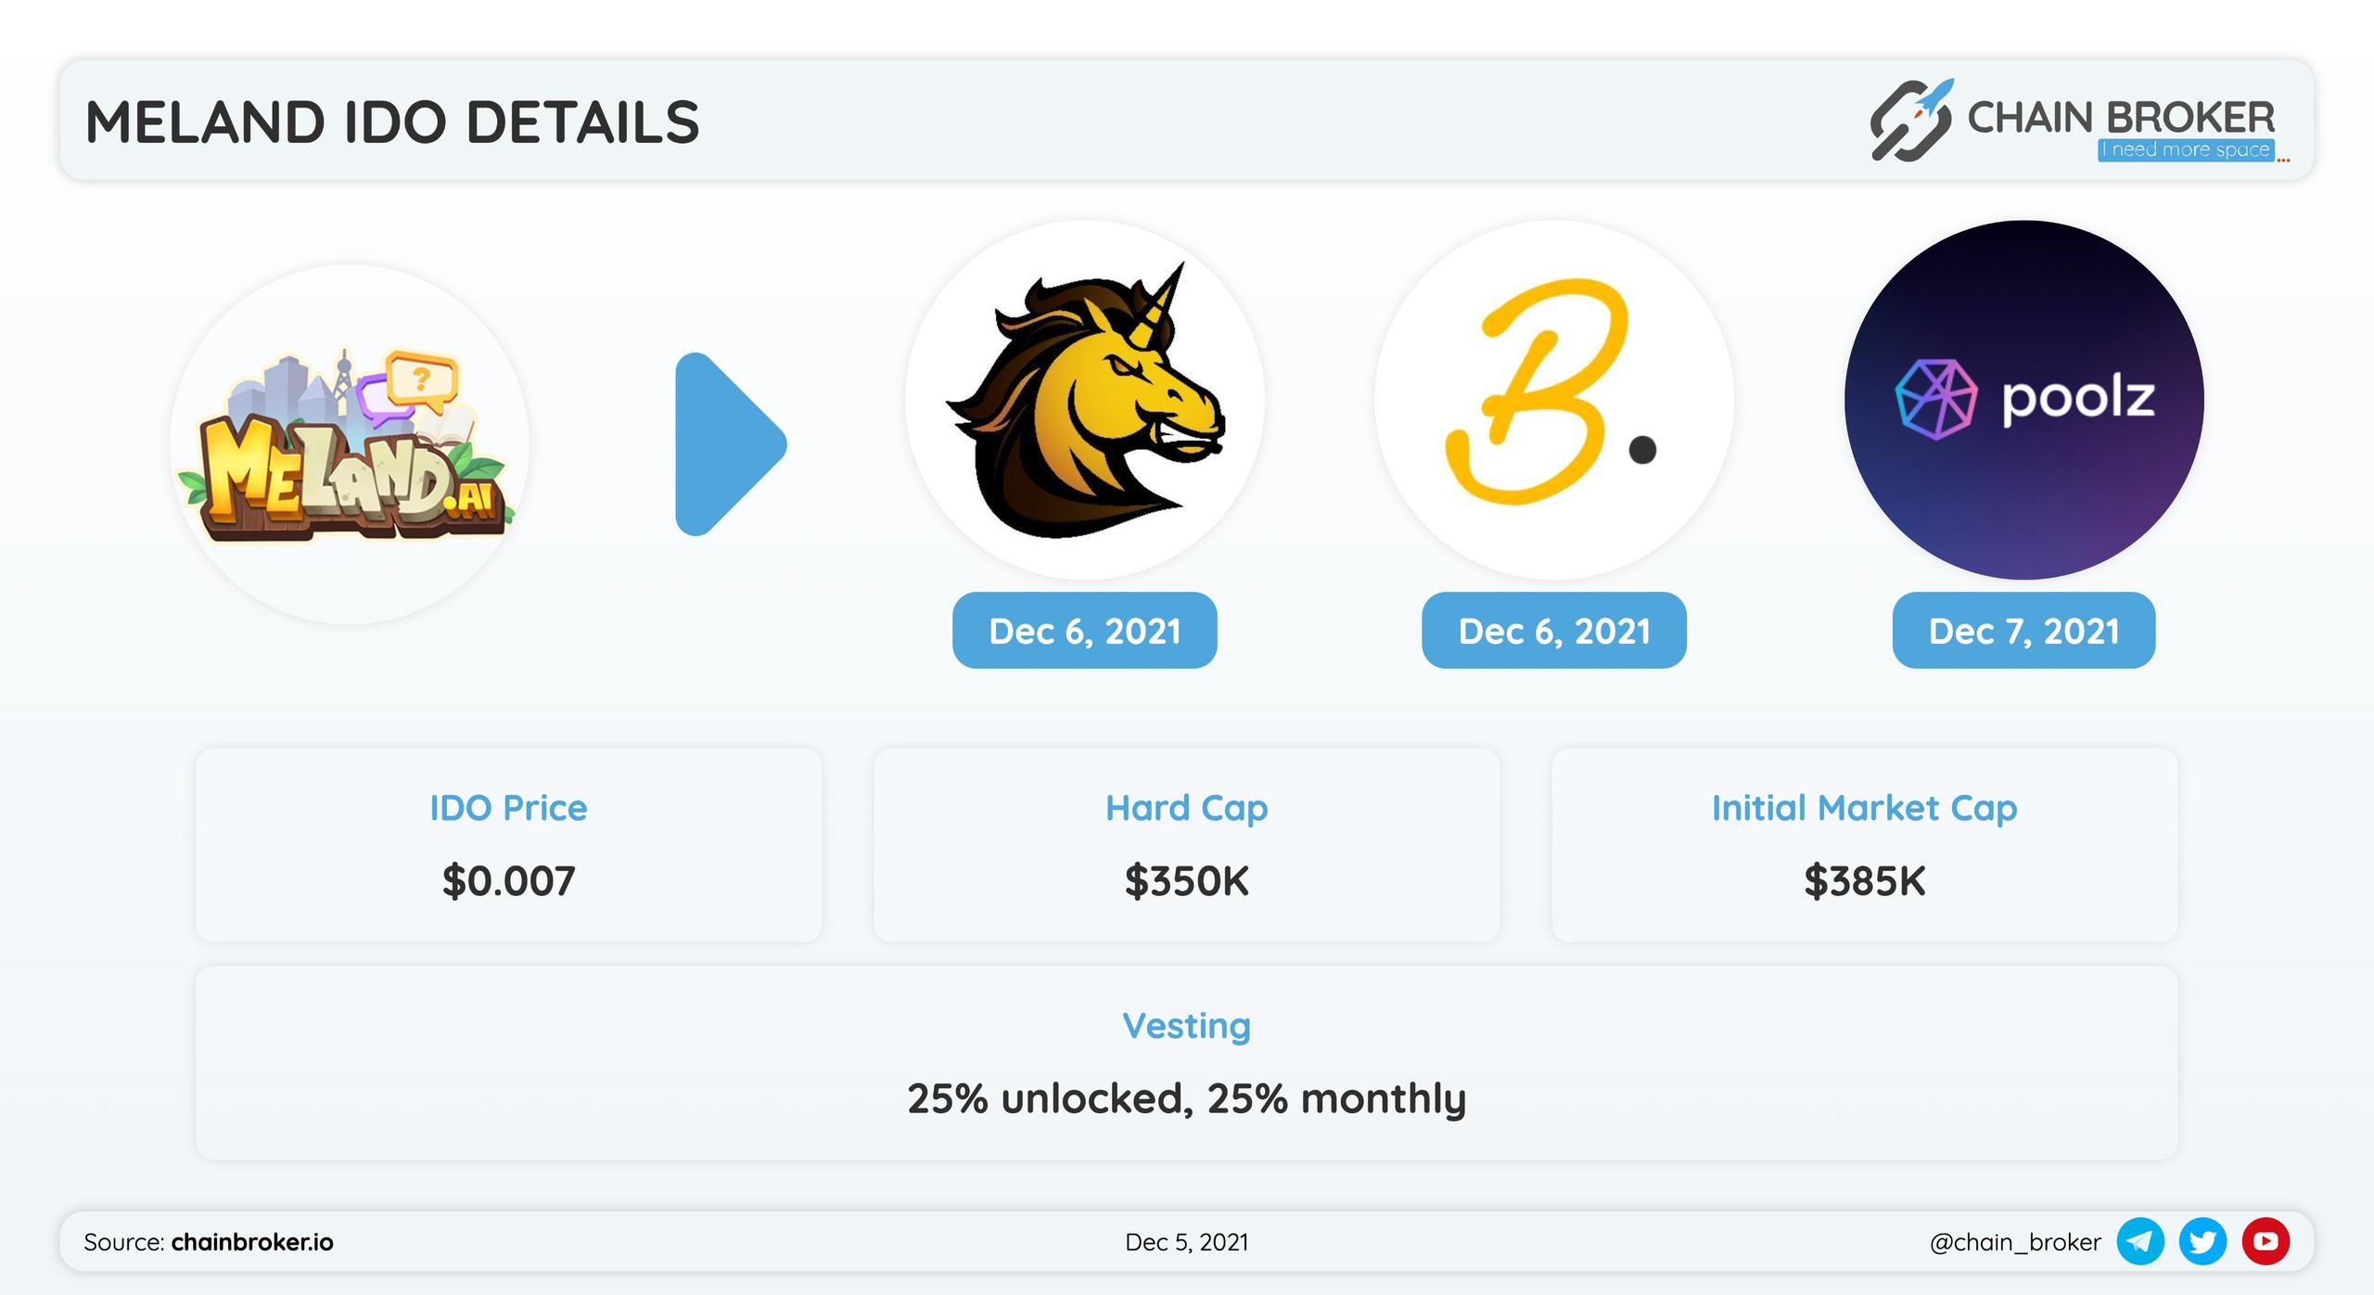Click the Chain Broker logo
Viewport: 2374px width, 1295px height.
pyautogui.click(x=2078, y=121)
